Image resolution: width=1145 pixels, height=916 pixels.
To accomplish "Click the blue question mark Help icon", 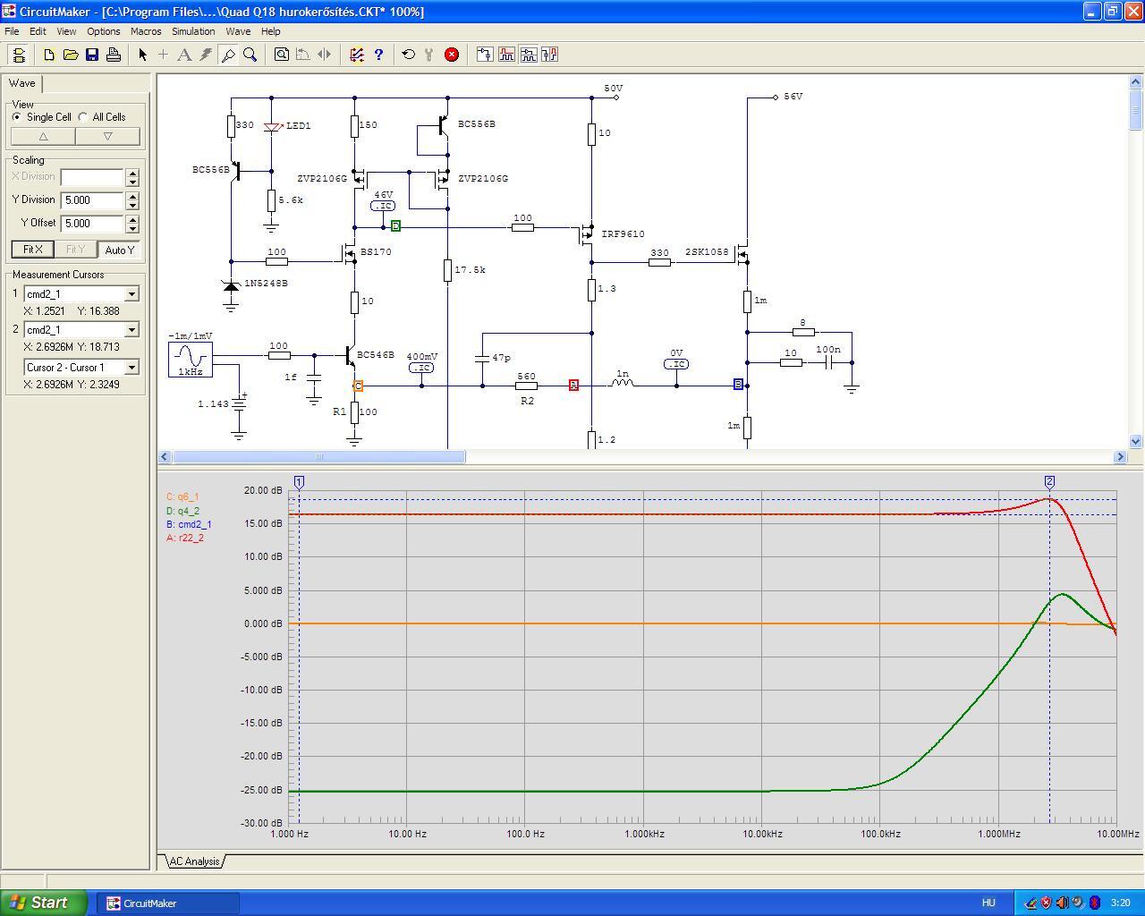I will 378,55.
